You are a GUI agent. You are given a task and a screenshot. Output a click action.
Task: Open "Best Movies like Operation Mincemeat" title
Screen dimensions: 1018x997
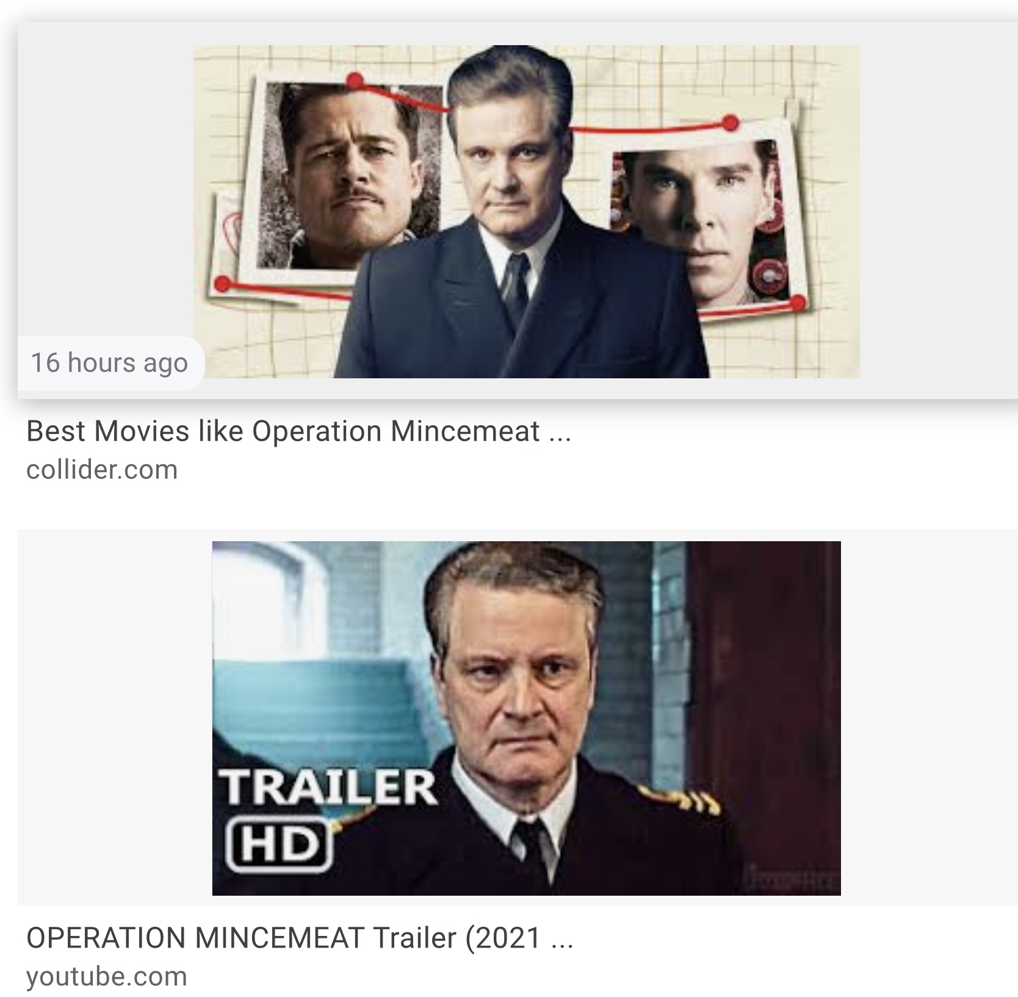click(283, 431)
